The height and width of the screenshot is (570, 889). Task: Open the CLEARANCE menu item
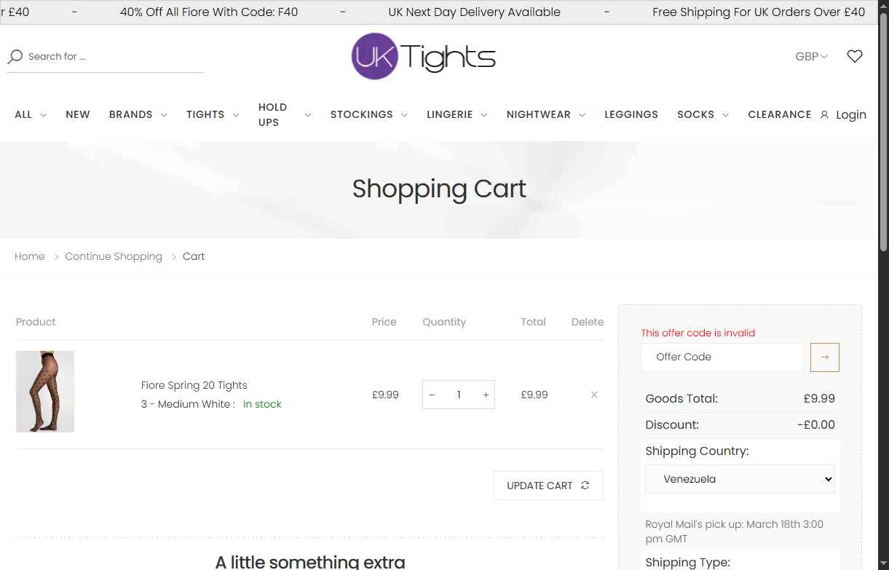(779, 114)
